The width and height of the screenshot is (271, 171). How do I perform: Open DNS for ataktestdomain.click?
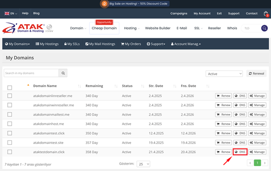[x=240, y=152]
